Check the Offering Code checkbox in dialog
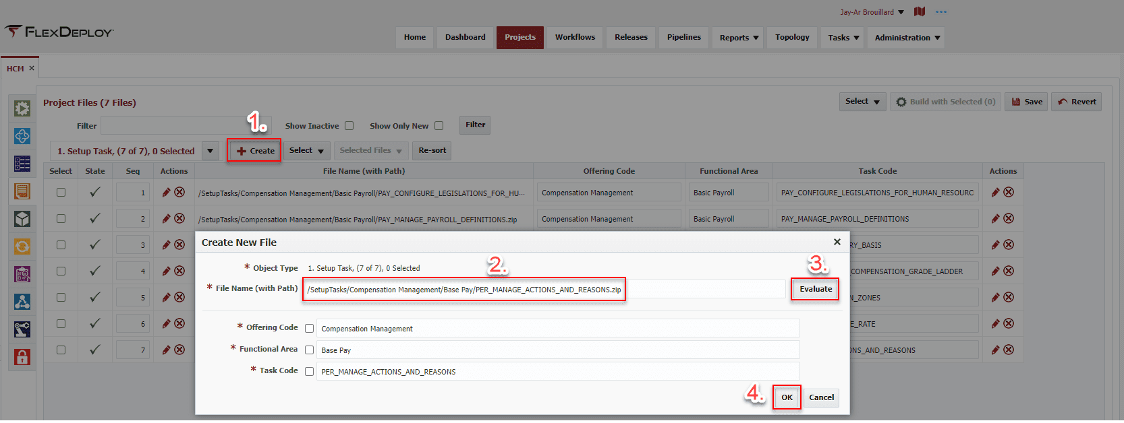 tap(310, 329)
